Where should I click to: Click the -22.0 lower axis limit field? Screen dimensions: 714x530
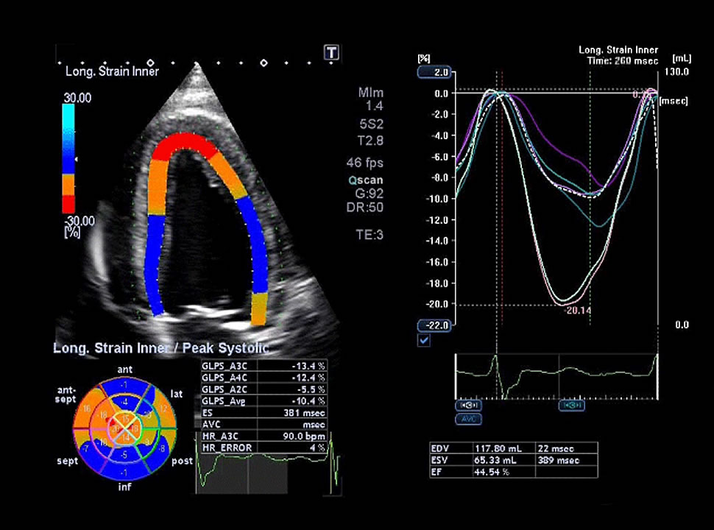(x=434, y=325)
